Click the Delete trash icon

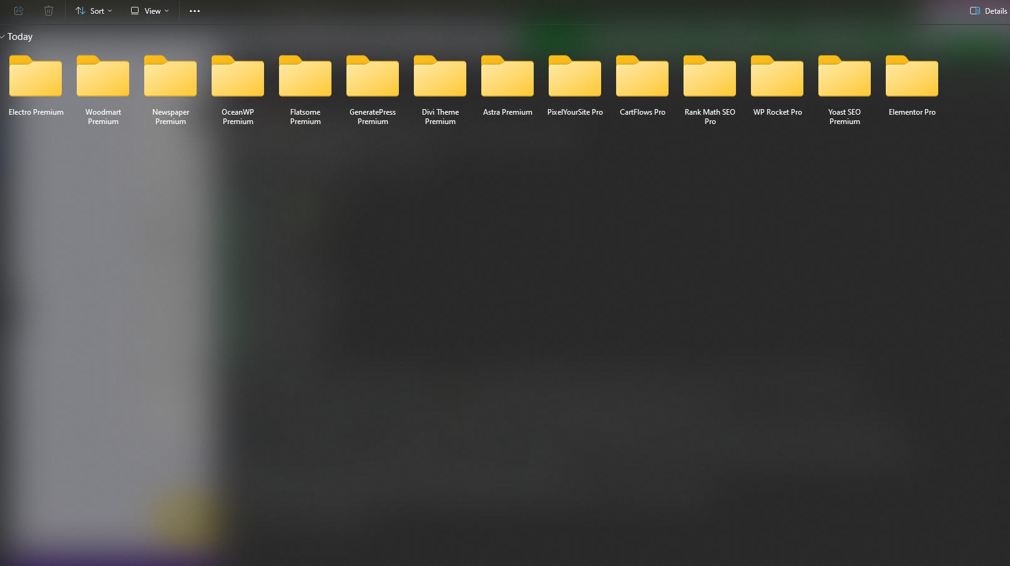(49, 11)
